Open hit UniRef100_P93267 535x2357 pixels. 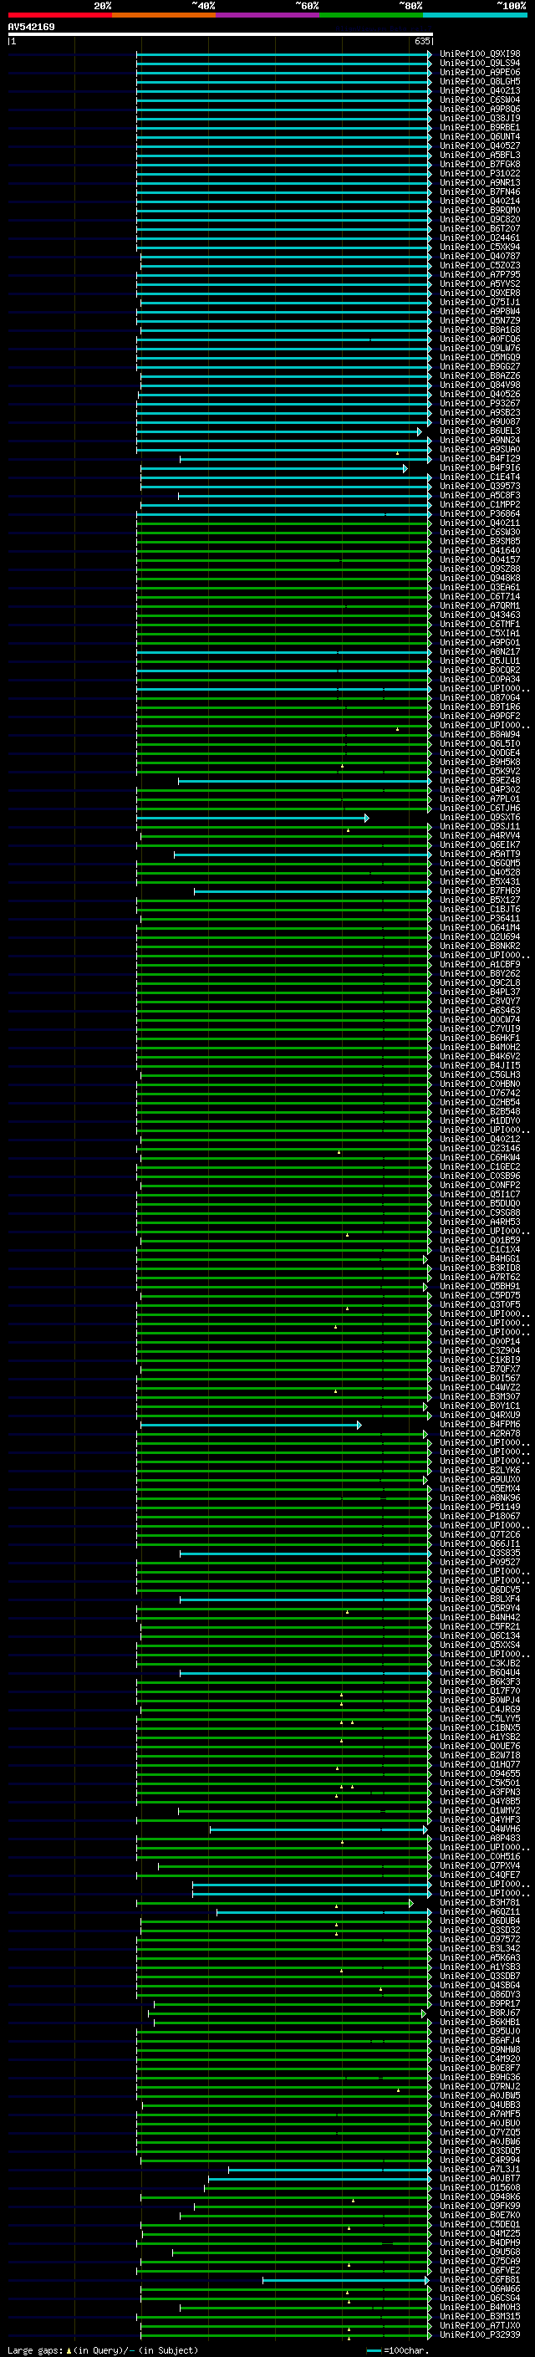(x=479, y=404)
